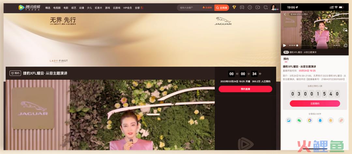Click the main video preview area
This screenshot has height=154, width=352.
(110, 115)
